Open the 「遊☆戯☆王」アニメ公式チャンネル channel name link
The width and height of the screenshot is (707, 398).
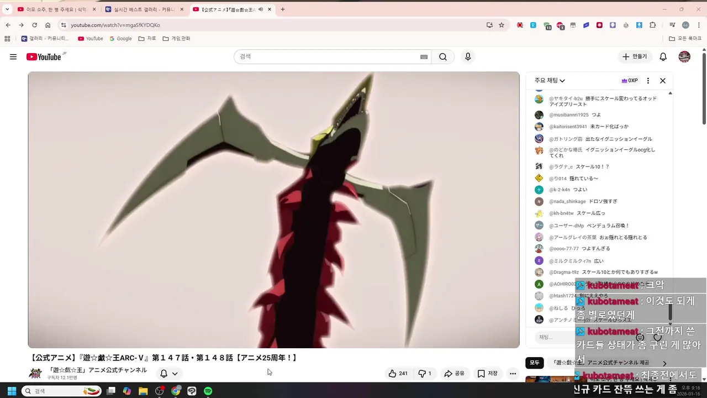(x=98, y=370)
